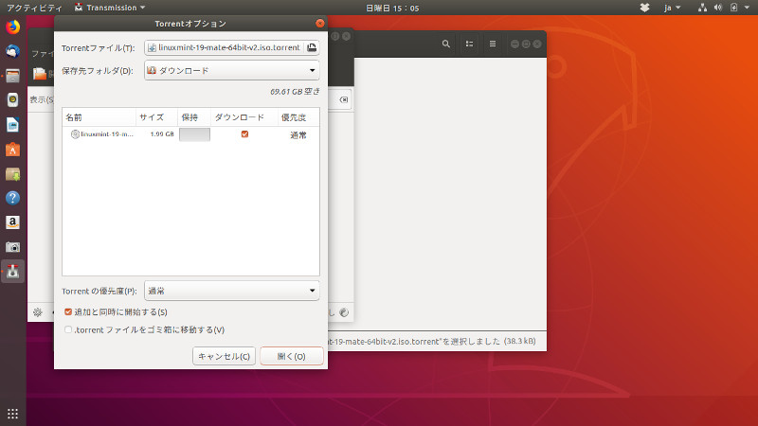The image size is (758, 426).
Task: Click the 1.99 GB size value
Action: [162, 134]
